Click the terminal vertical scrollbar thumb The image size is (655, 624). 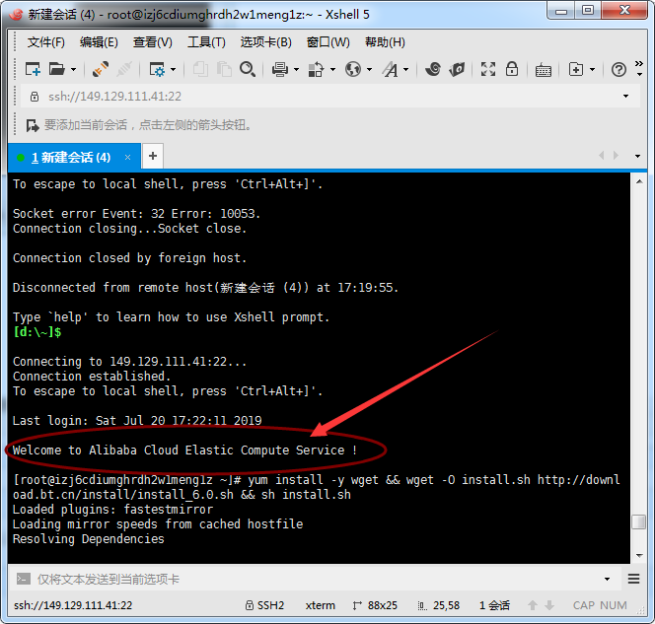coord(639,522)
